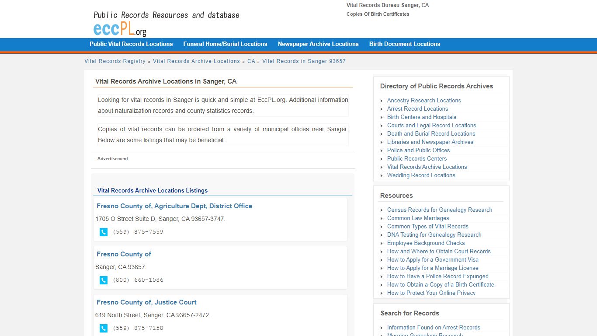Open Courts and Legal Record Locations
This screenshot has width=597, height=336.
coord(431,125)
